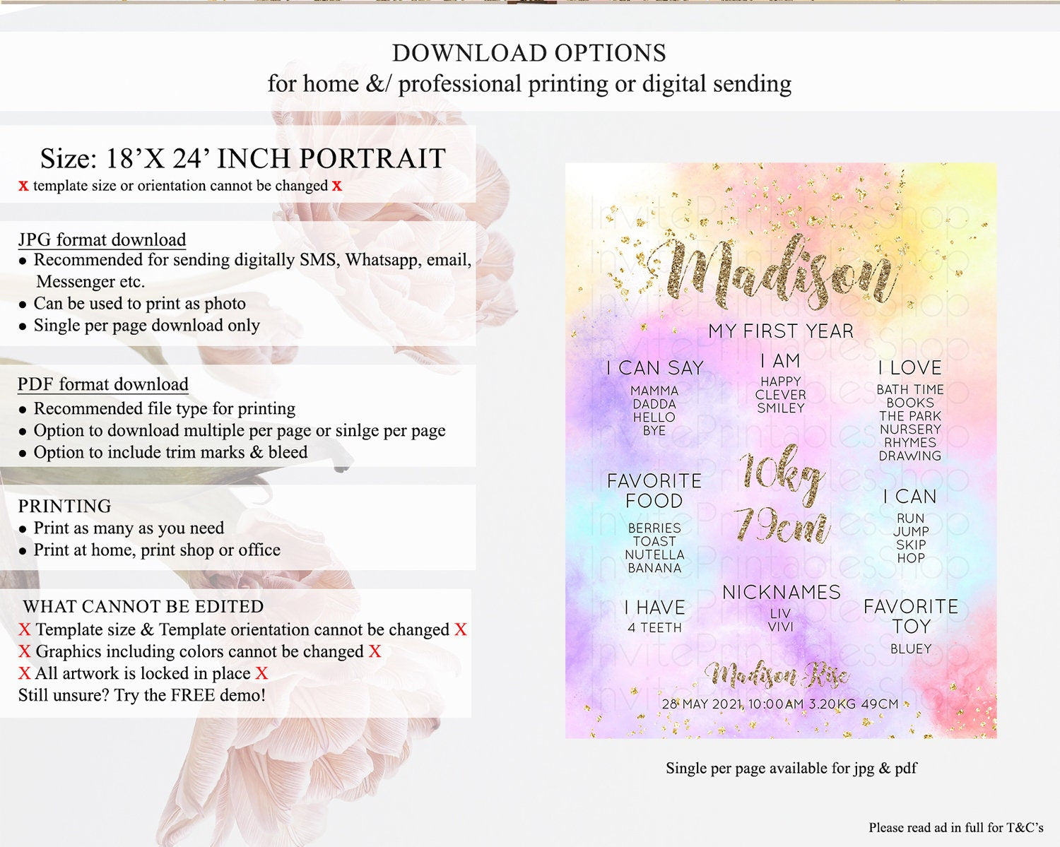Click the red X after "locked in place"
The width and height of the screenshot is (1060, 847).
(261, 673)
